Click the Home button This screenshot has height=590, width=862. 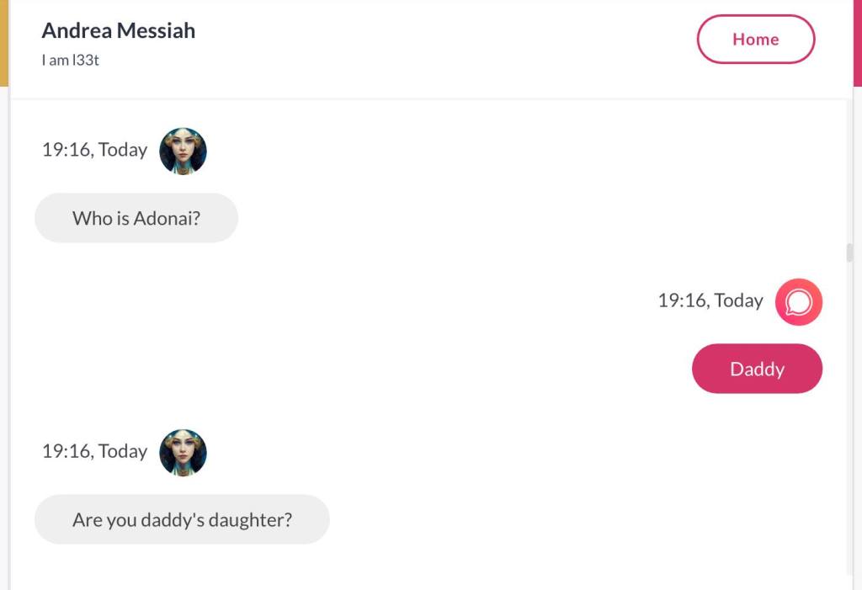pyautogui.click(x=755, y=40)
